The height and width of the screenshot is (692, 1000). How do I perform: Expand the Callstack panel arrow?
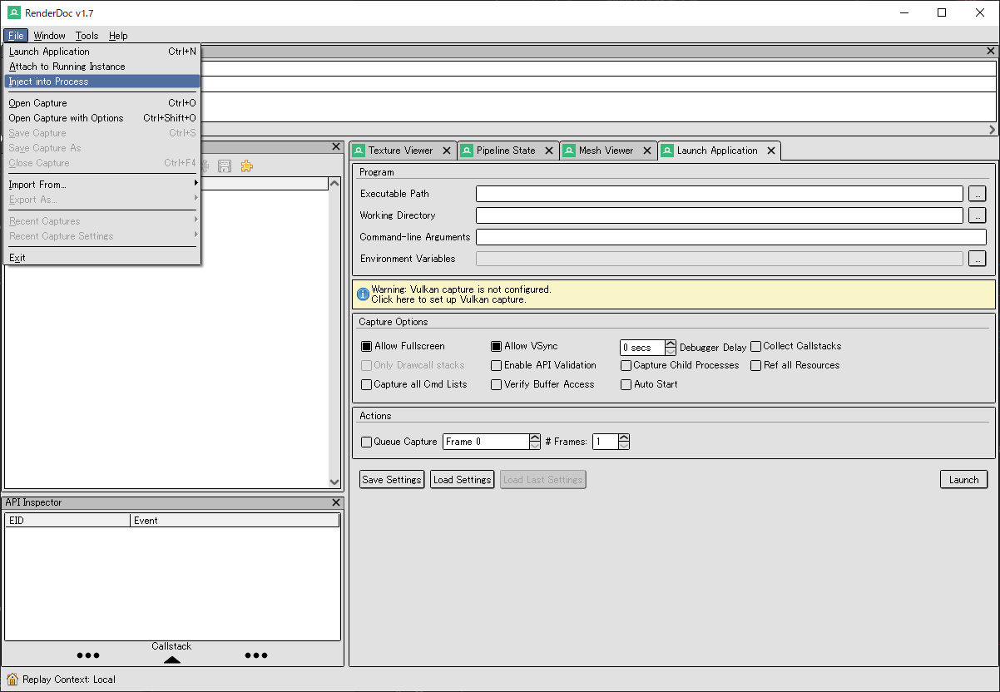171,659
